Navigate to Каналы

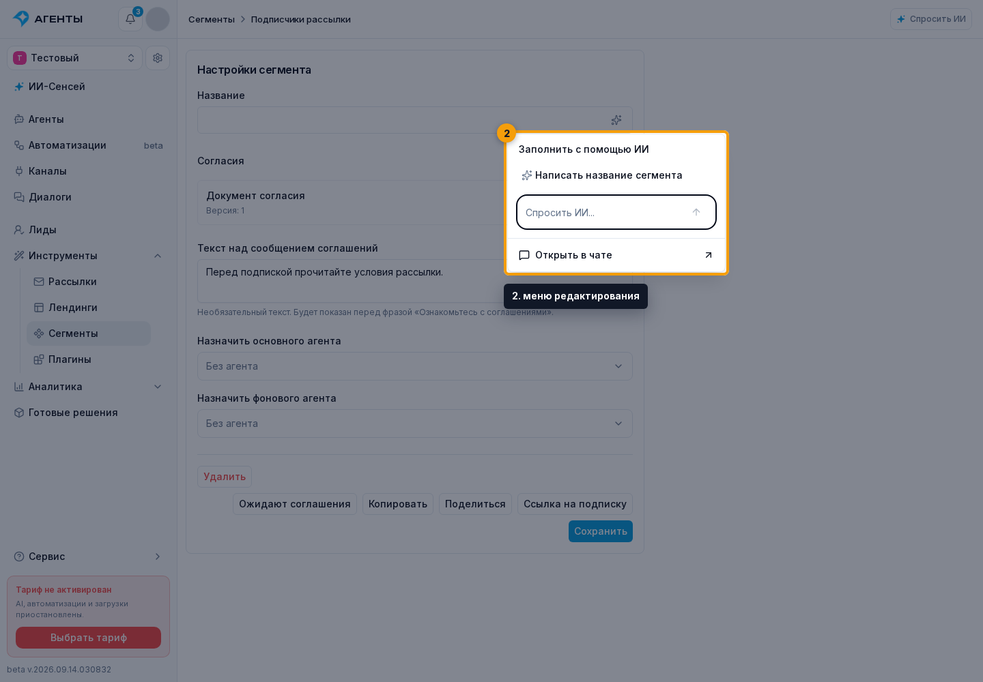(x=88, y=171)
